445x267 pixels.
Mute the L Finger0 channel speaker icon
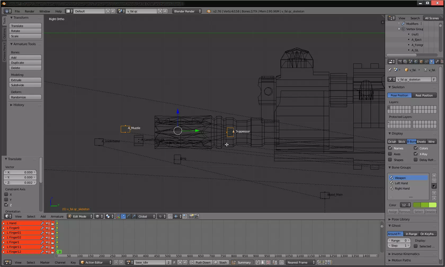click(47, 228)
